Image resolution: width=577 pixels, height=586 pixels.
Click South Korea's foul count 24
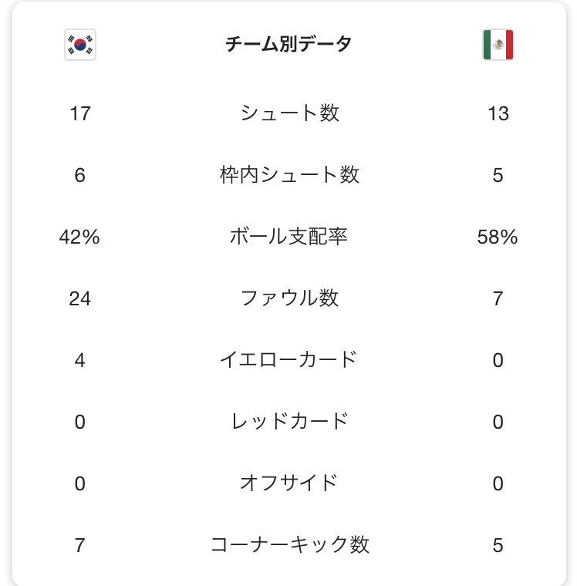tap(79, 298)
